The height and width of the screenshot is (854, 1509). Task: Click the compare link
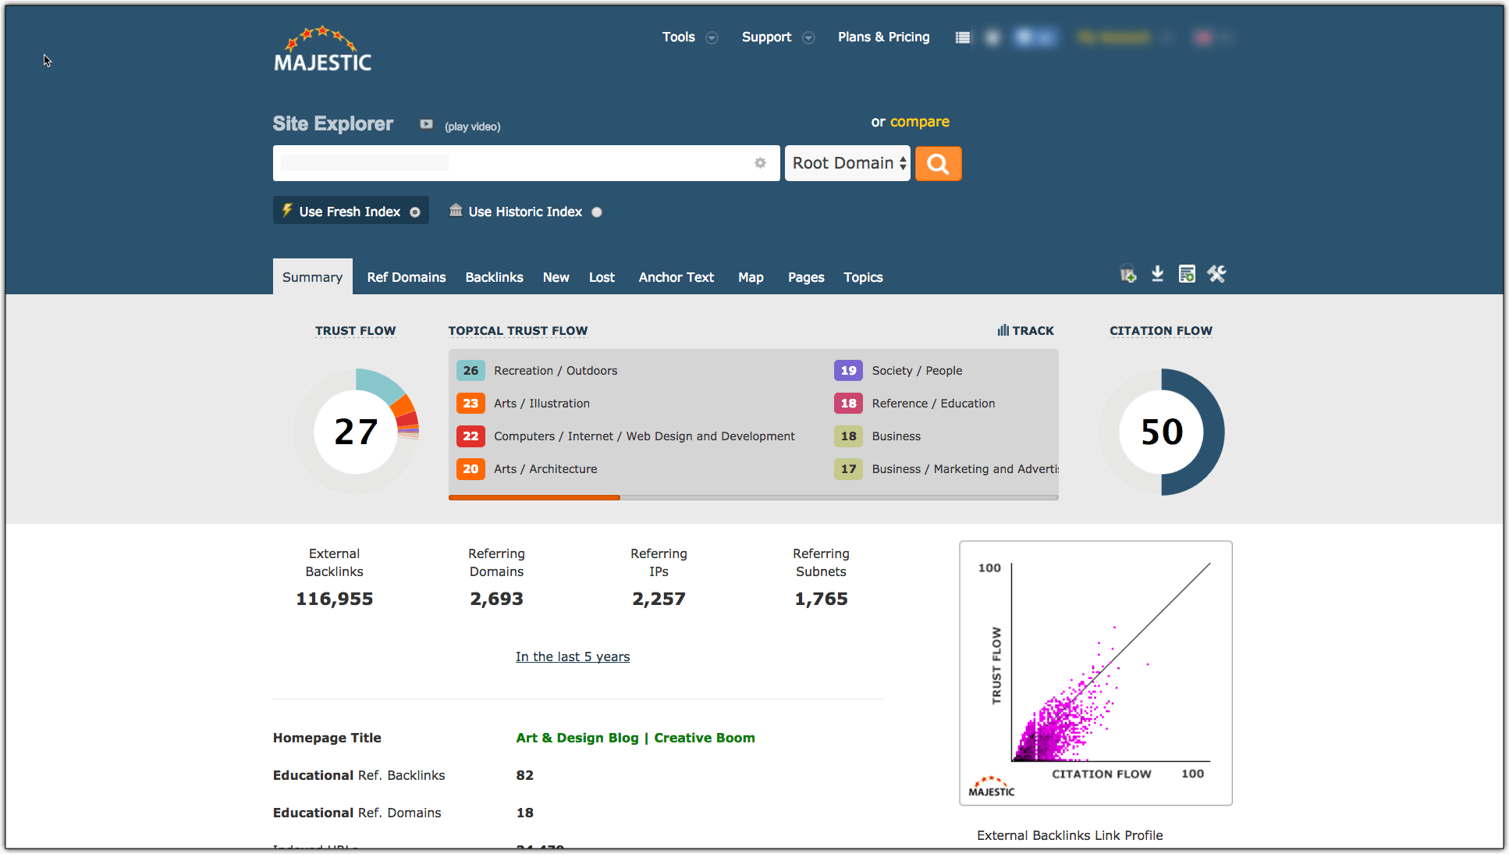click(920, 122)
